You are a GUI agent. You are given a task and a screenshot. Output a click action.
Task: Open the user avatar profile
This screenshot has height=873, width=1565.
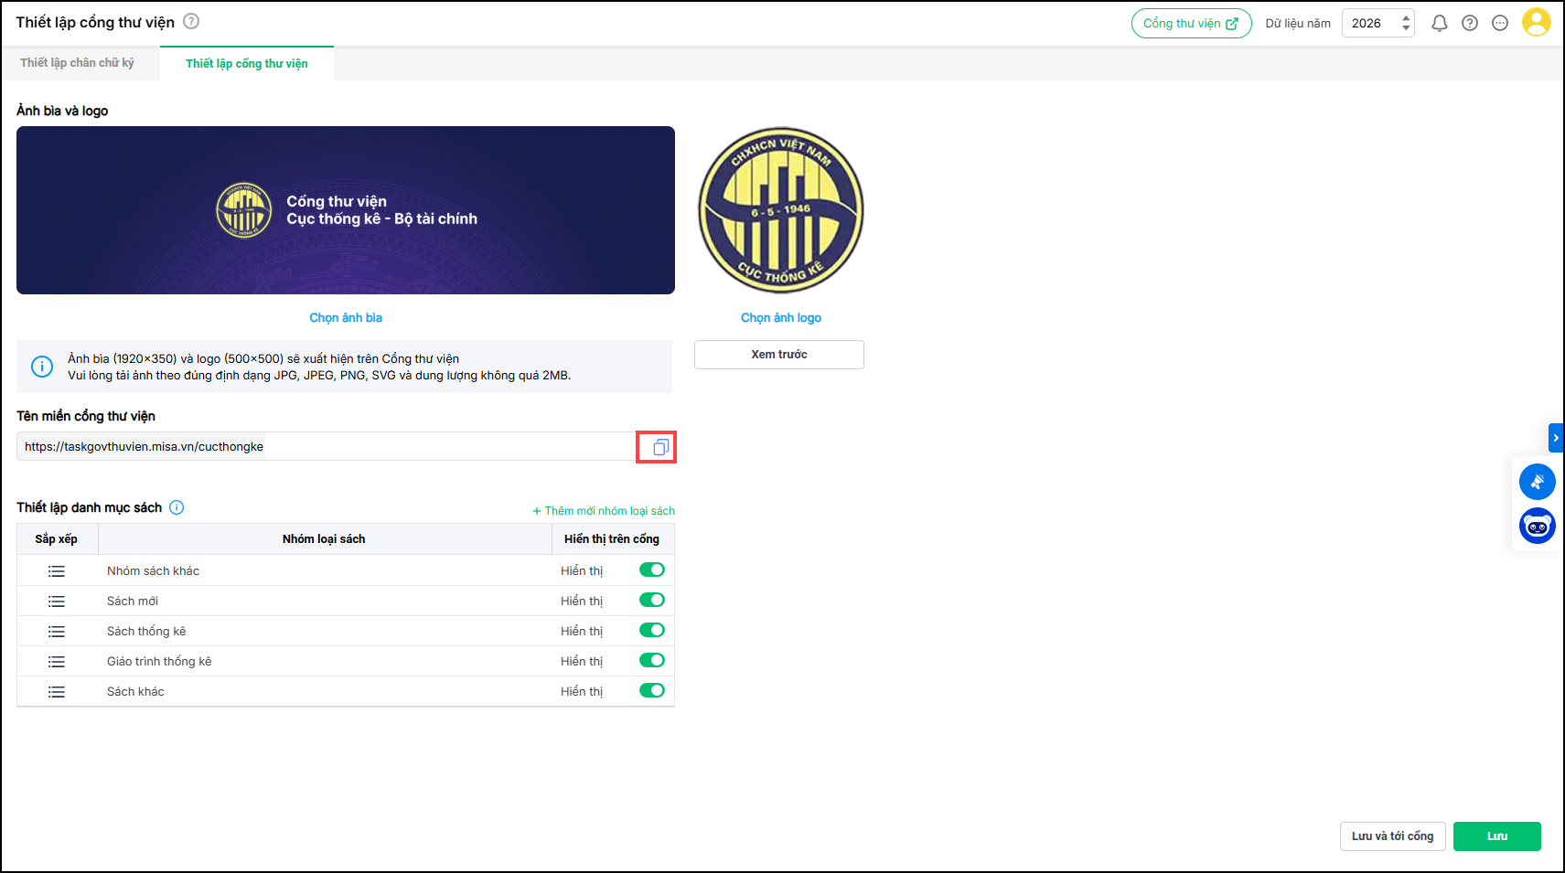1537,22
